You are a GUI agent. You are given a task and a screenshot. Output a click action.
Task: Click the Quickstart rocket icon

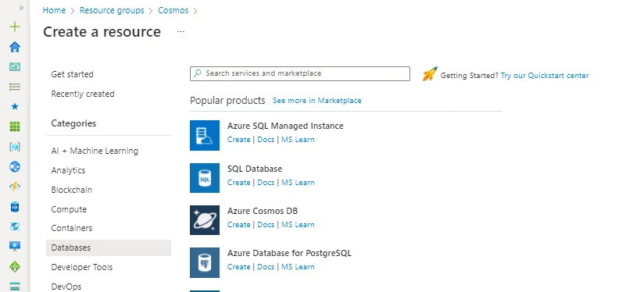point(430,74)
